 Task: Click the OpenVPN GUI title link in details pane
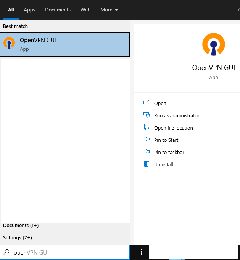(x=214, y=68)
